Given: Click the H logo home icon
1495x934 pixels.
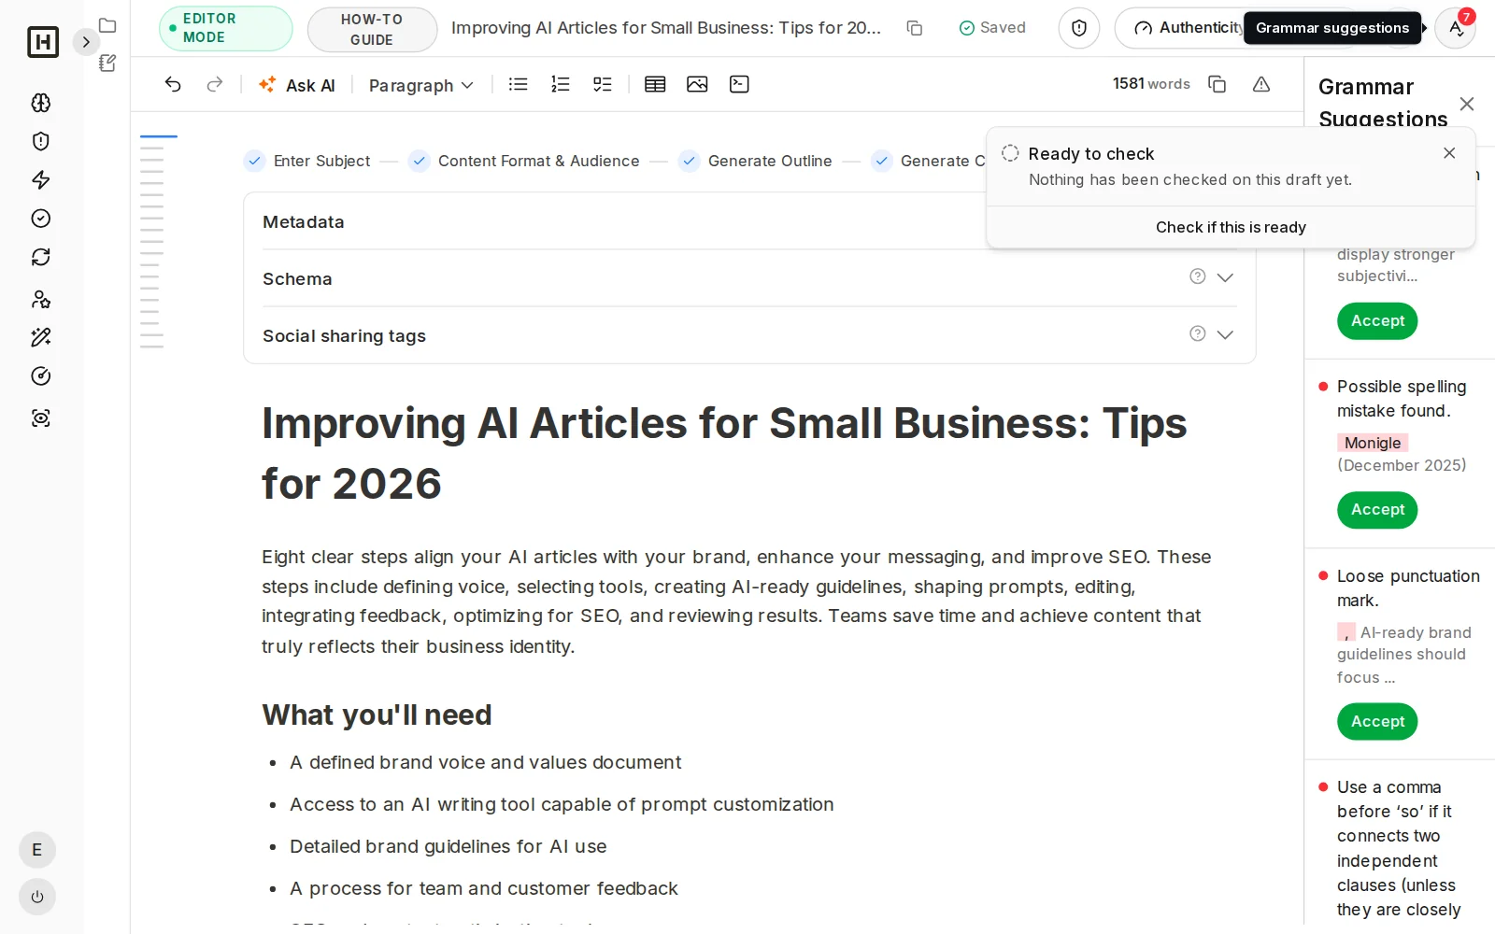Looking at the screenshot, I should click(x=43, y=42).
